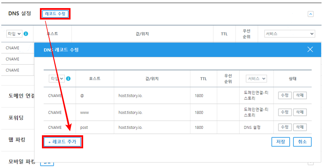Click 삭제 for the www host record
This screenshot has width=326, height=167.
[300, 112]
